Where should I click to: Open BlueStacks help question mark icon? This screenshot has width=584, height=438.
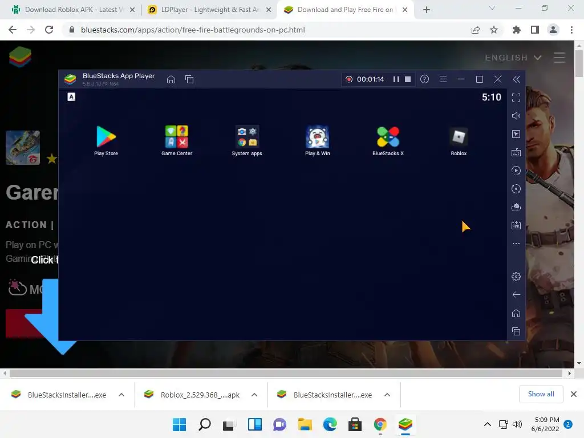tap(424, 79)
